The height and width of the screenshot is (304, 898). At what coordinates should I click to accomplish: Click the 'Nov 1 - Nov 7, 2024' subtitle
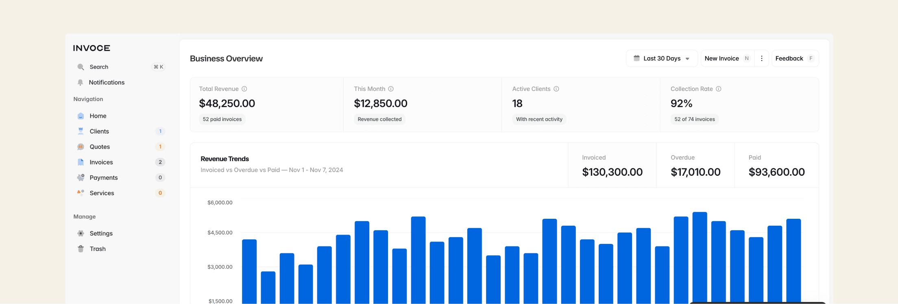[316, 170]
